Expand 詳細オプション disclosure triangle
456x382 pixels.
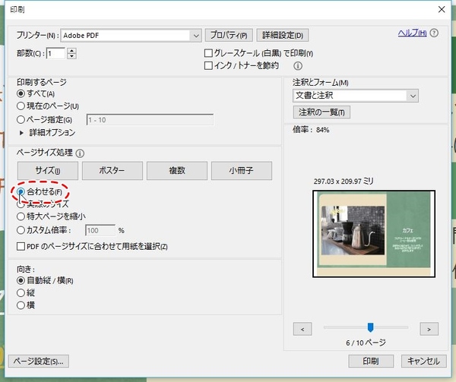(21, 133)
